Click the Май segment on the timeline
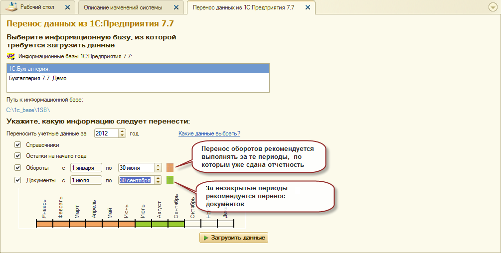This screenshot has height=253, width=501. tap(111, 223)
